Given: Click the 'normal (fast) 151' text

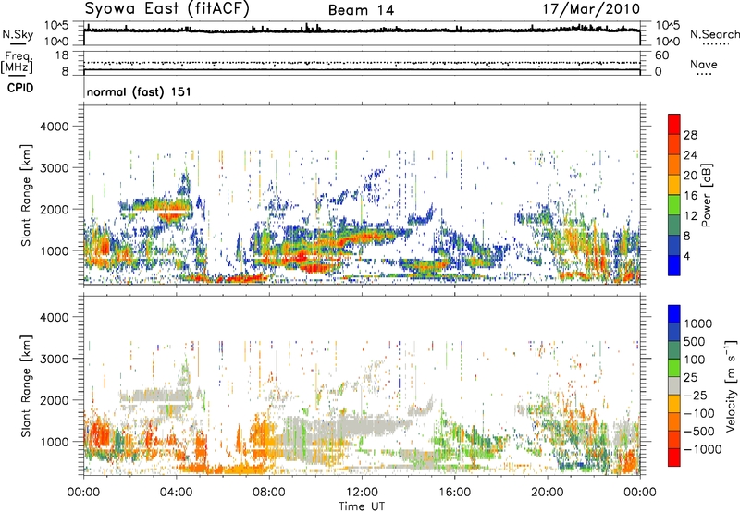Looking at the screenshot, I should pos(140,91).
